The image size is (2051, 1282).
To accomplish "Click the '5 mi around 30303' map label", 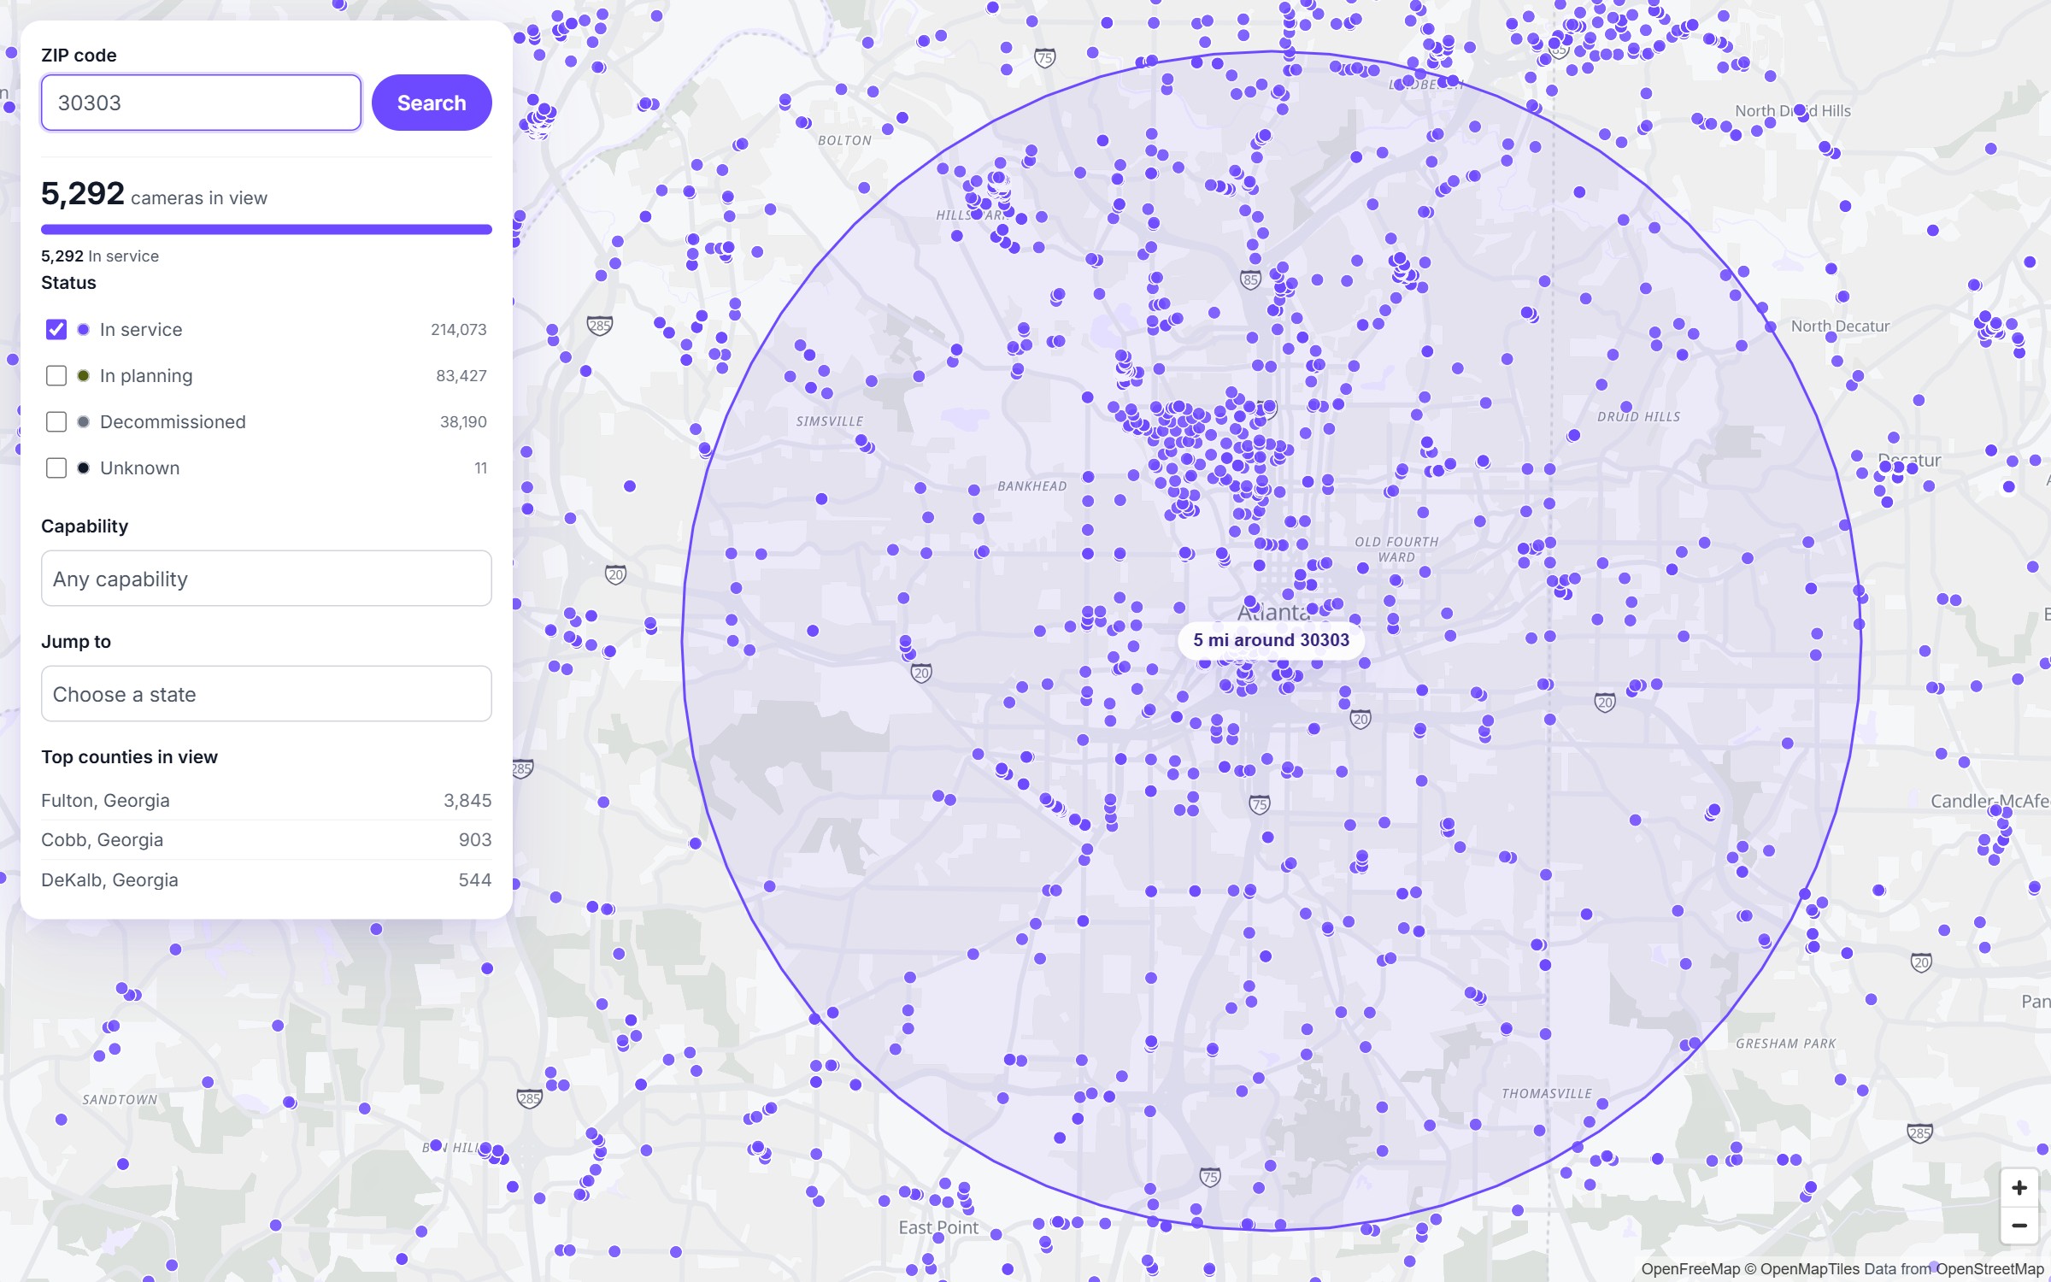I will (1271, 640).
